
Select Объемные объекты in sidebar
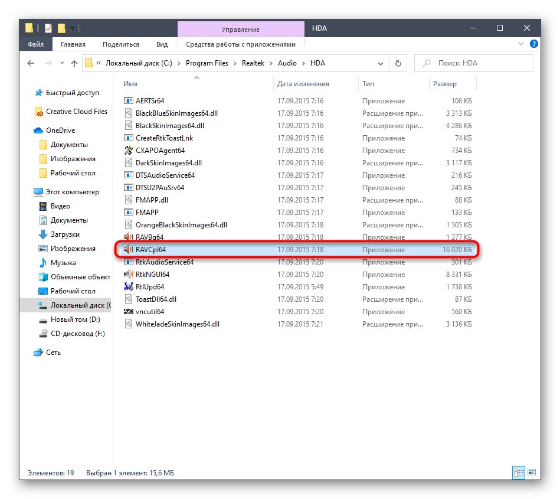74,277
